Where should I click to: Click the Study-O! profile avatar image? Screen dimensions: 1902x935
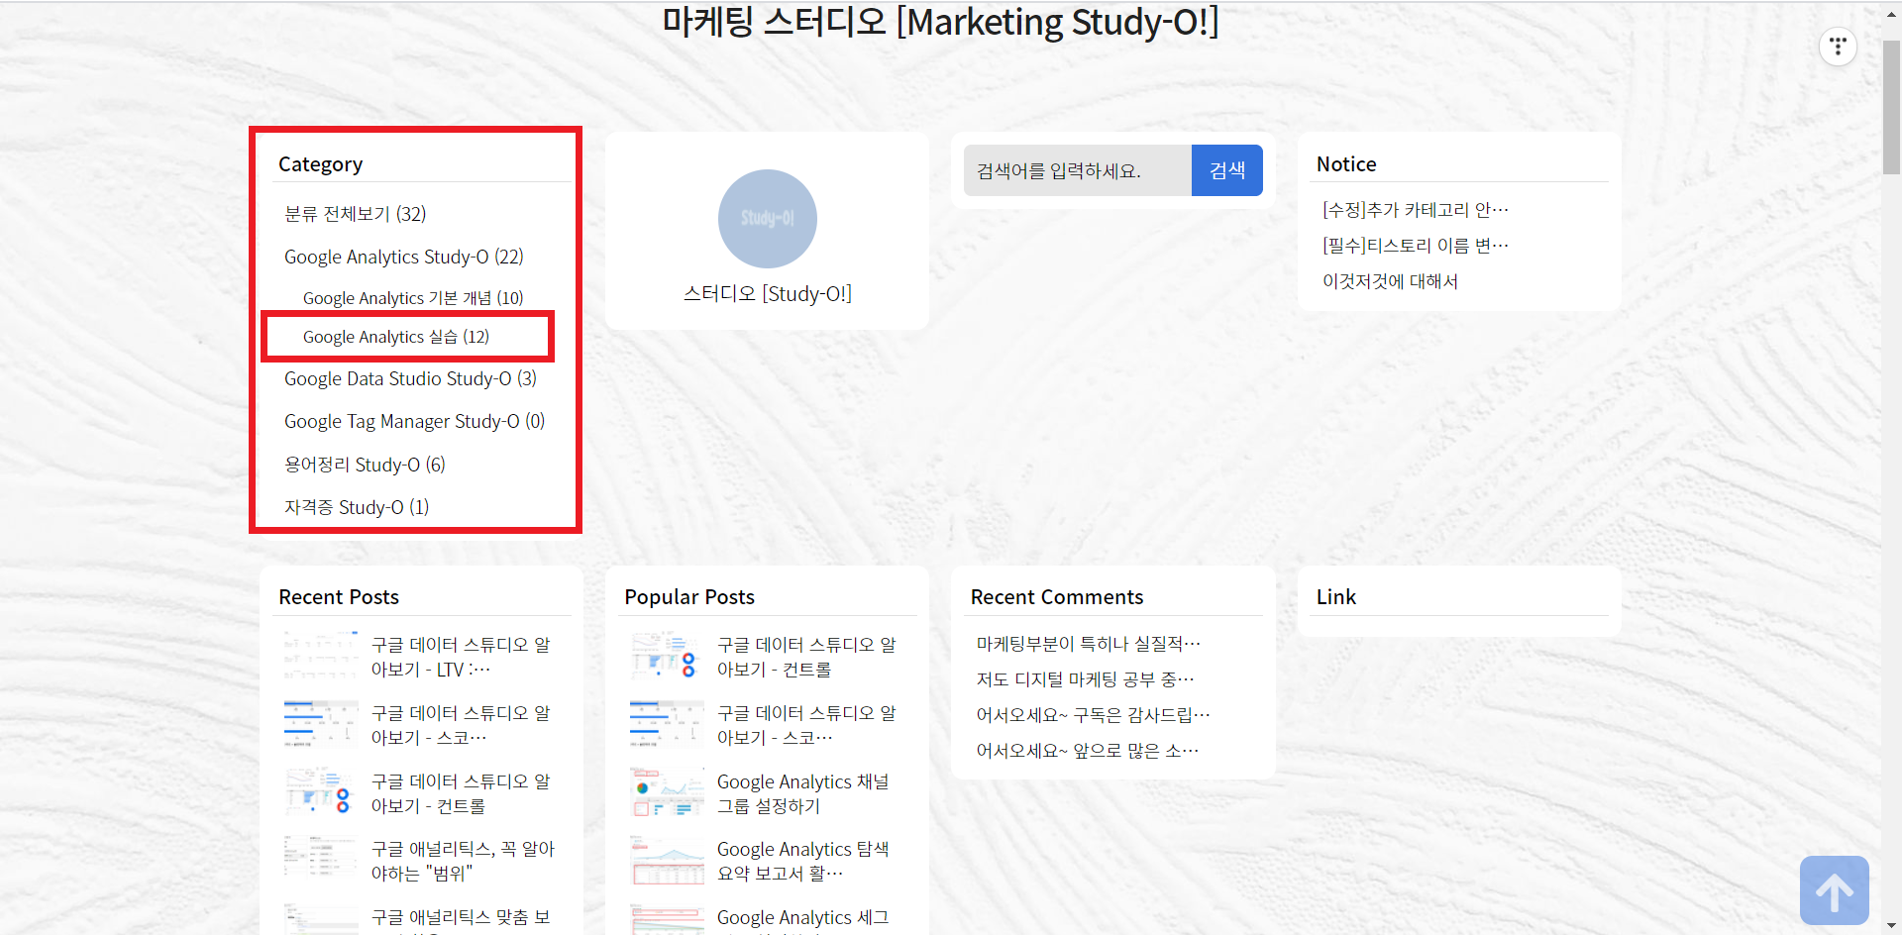tap(767, 219)
